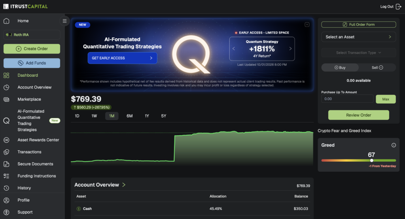Click the Home house icon
This screenshot has height=219, width=405.
[6, 21]
